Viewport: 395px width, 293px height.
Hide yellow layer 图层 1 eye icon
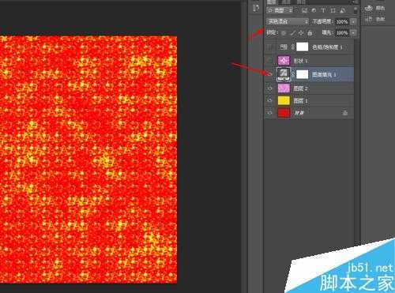pyautogui.click(x=269, y=100)
